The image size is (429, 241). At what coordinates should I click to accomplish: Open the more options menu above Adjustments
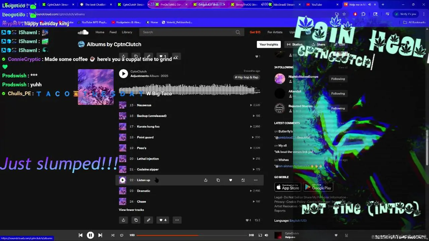pos(176,56)
